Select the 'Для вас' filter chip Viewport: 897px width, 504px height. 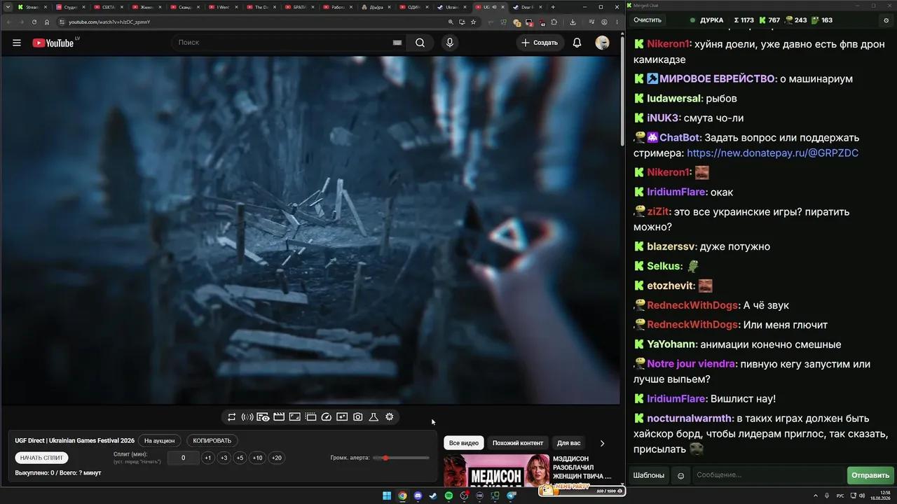[x=568, y=443]
